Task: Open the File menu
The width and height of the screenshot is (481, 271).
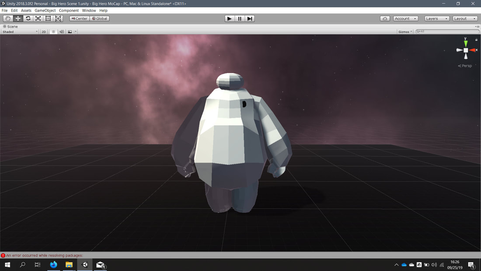Action: (x=5, y=10)
